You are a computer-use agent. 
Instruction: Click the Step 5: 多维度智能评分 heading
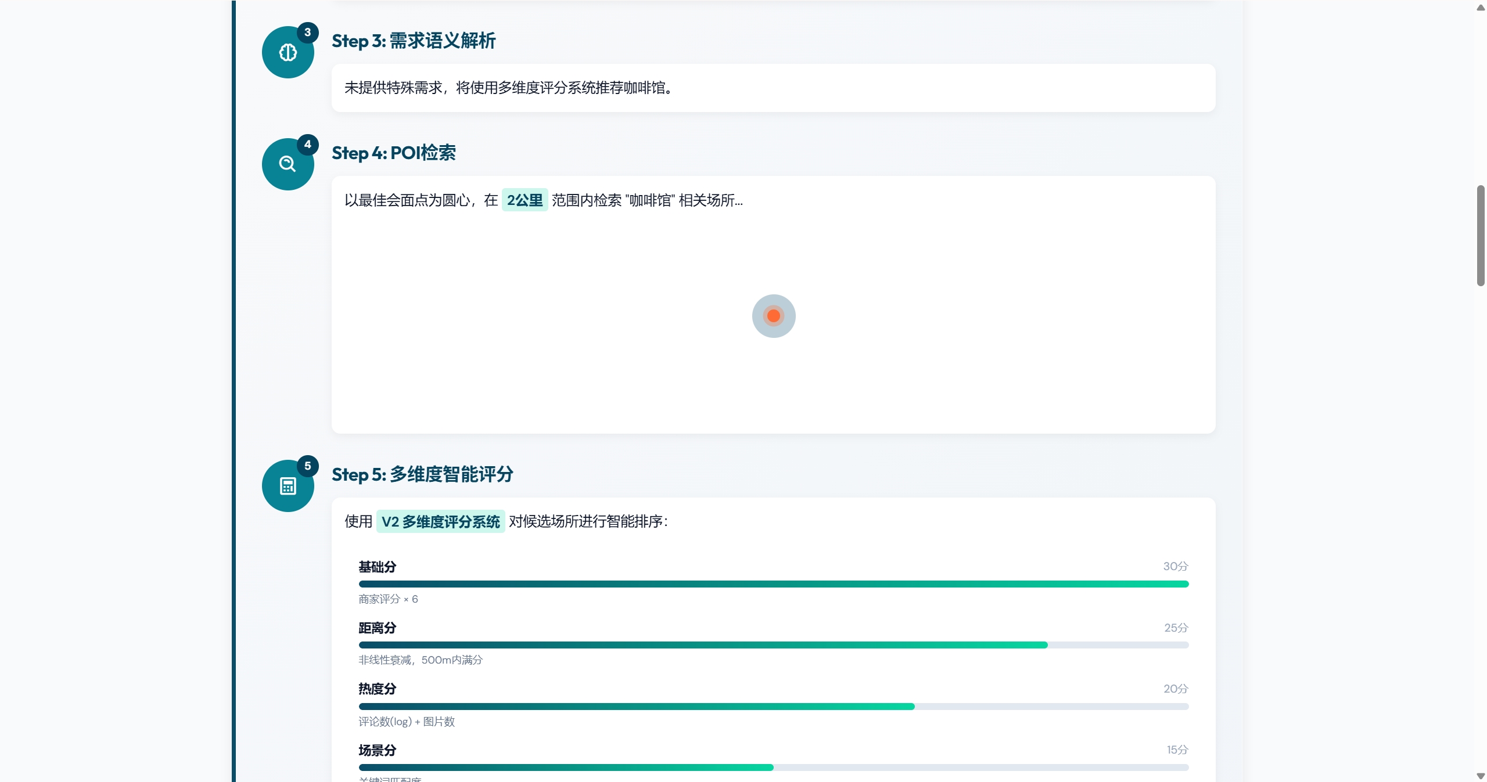pos(422,475)
